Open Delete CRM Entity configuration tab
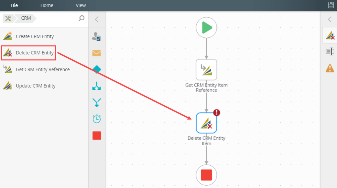 [x=330, y=35]
